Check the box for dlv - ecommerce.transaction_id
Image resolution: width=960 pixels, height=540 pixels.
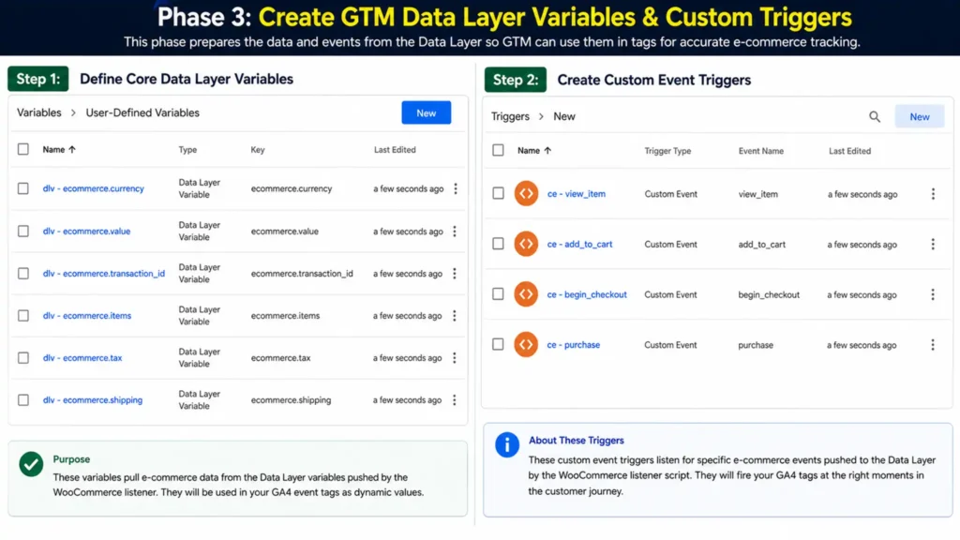click(x=23, y=274)
